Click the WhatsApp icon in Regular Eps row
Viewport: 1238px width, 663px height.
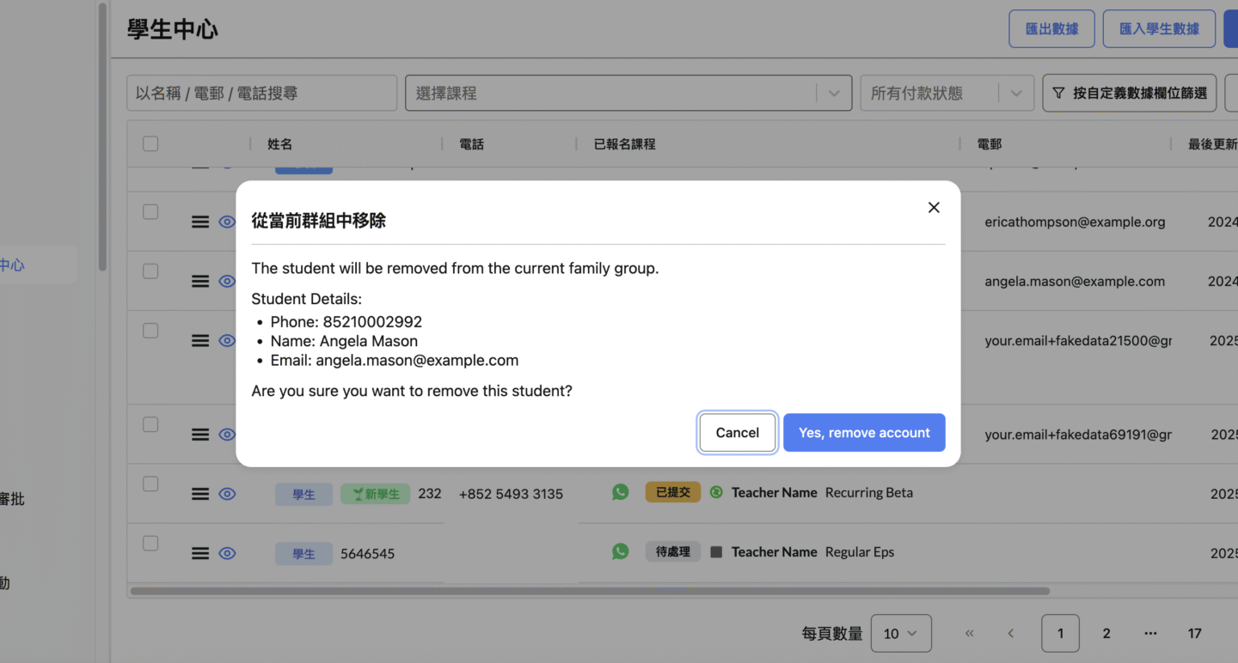pyautogui.click(x=621, y=552)
